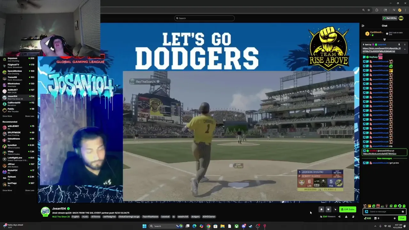The width and height of the screenshot is (409, 230).
Task: Open CaliforniaOG channel in sidebar
Action: 19,104
